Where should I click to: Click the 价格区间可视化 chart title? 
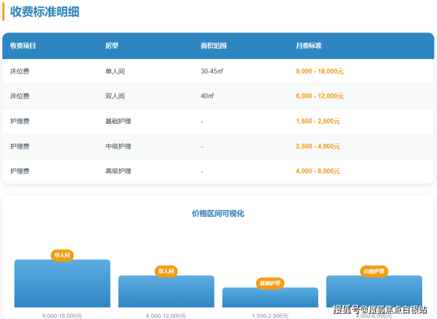click(x=218, y=213)
